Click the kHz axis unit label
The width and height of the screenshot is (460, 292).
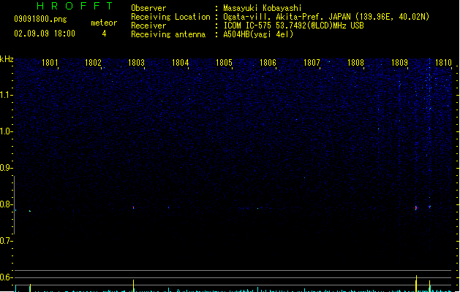pos(7,59)
